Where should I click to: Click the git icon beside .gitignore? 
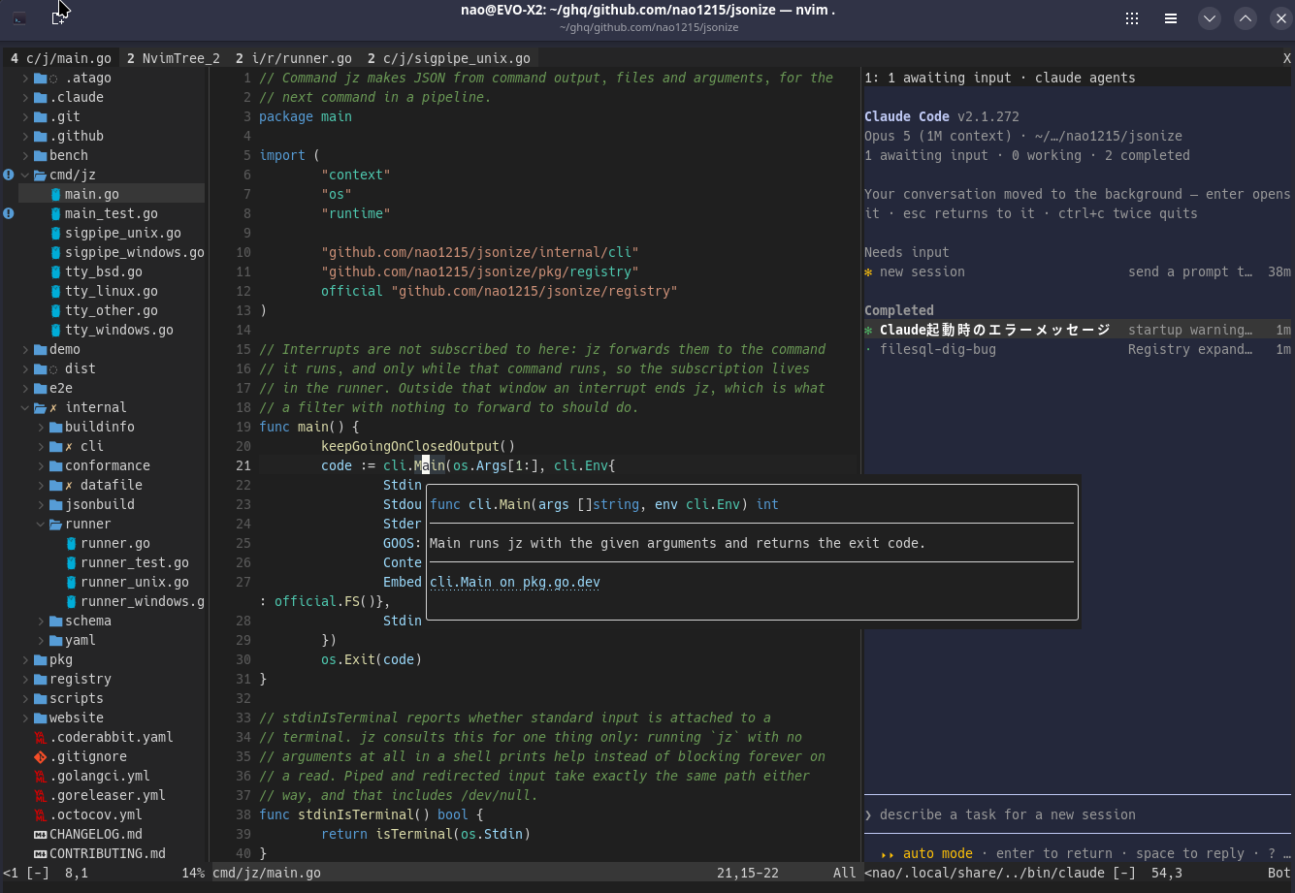point(40,756)
